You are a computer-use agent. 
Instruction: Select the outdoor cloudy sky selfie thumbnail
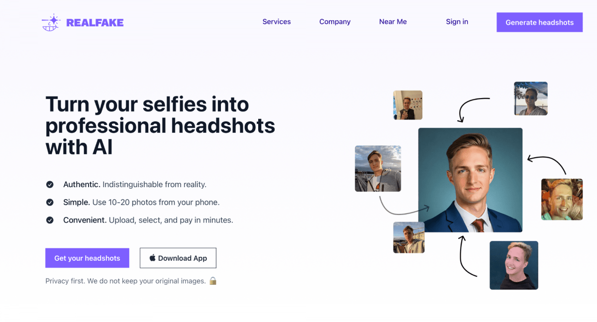point(378,168)
